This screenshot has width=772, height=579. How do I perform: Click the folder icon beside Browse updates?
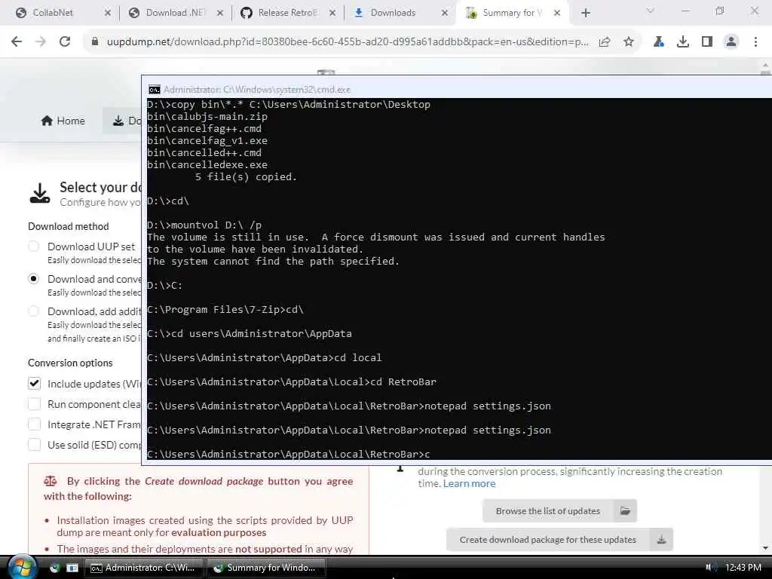pyautogui.click(x=625, y=511)
